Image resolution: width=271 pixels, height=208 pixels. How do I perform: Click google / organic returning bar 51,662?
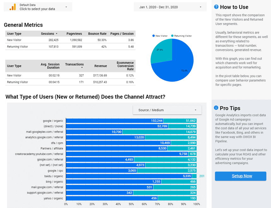180,121
